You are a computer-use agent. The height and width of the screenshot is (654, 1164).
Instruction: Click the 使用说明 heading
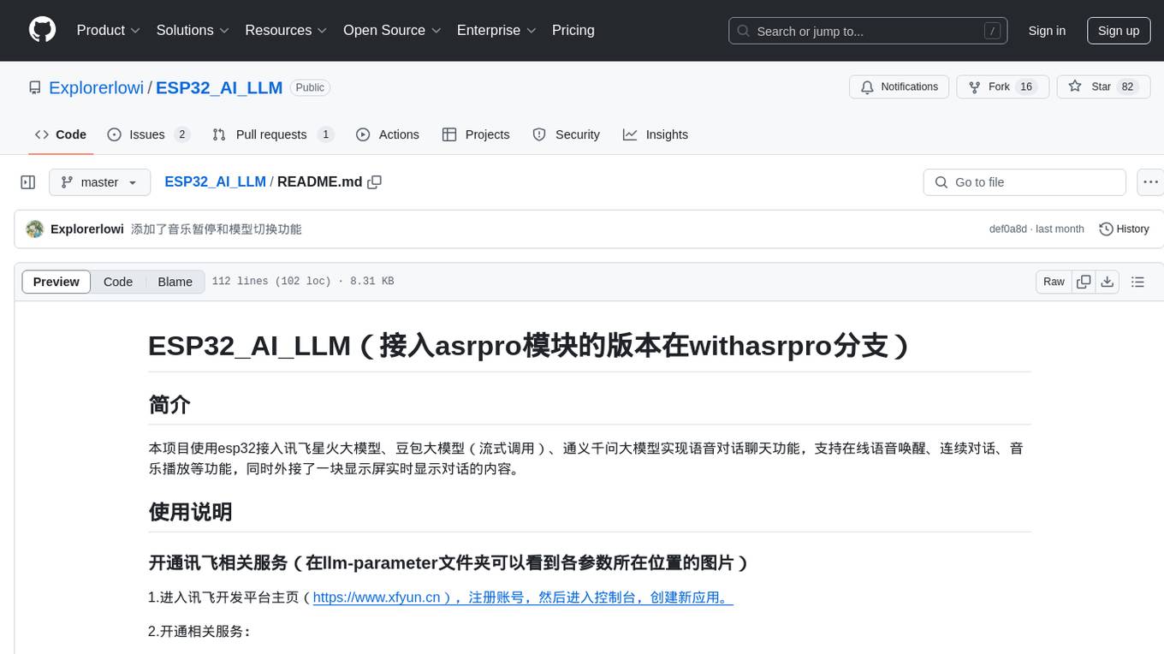191,512
